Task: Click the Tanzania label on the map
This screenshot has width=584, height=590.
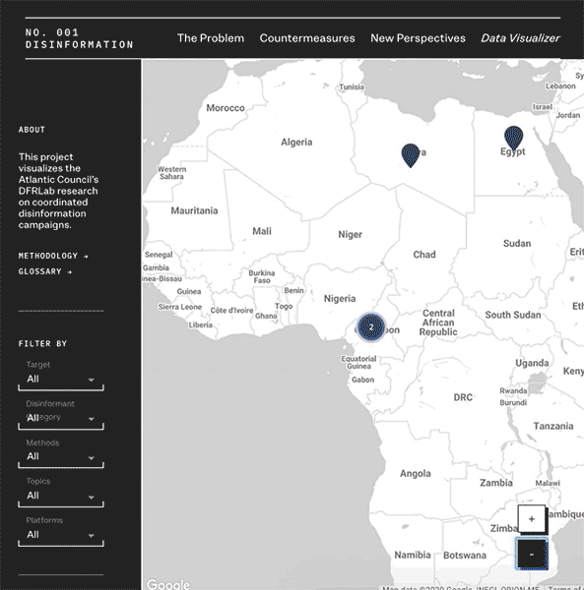Action: click(x=553, y=427)
